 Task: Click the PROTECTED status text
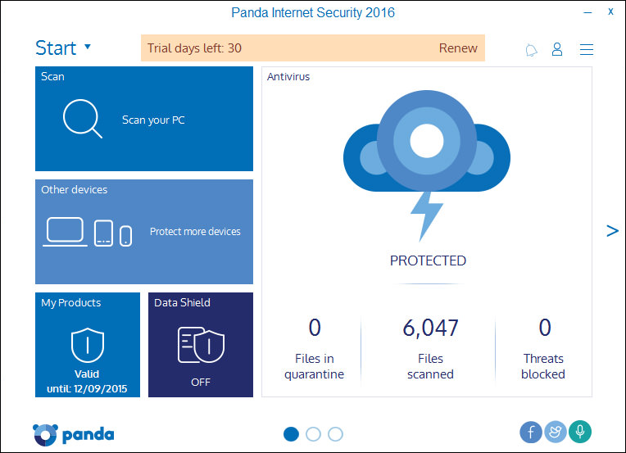[428, 260]
